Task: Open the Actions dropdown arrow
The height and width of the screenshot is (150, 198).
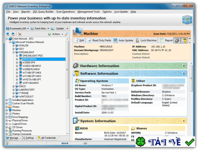Action: pos(63,34)
